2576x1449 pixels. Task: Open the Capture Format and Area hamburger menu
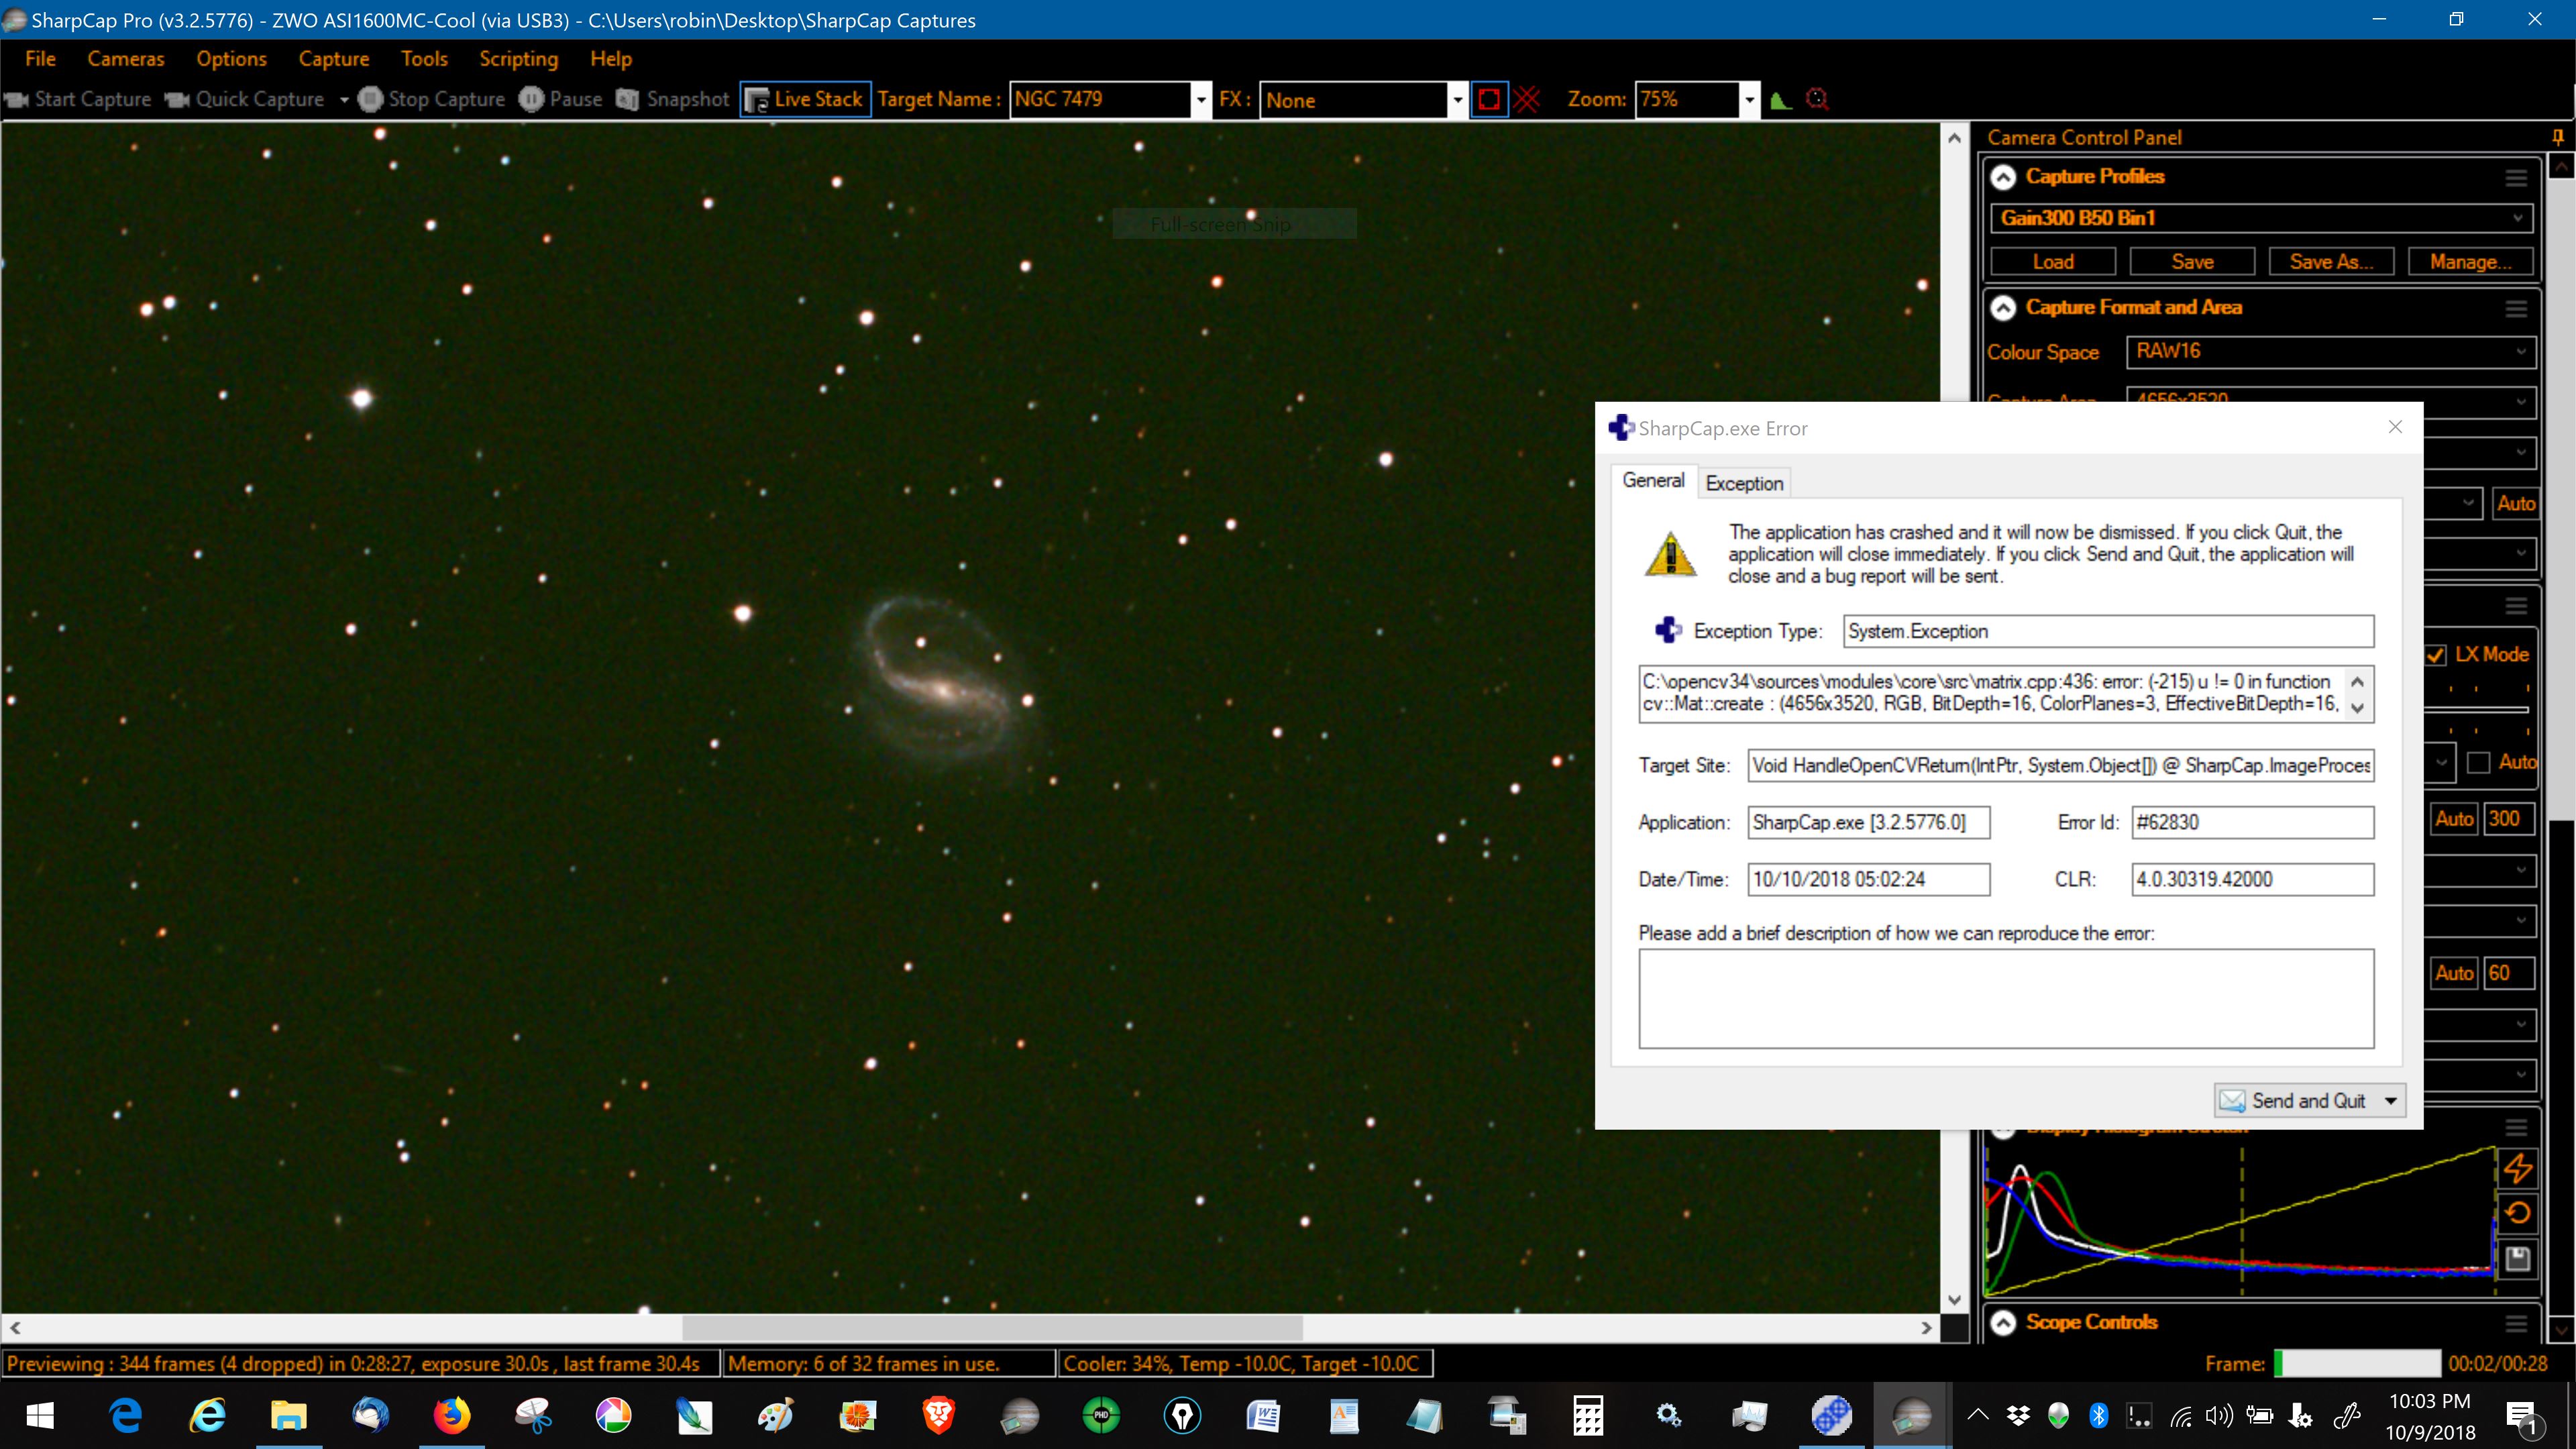coord(2517,309)
